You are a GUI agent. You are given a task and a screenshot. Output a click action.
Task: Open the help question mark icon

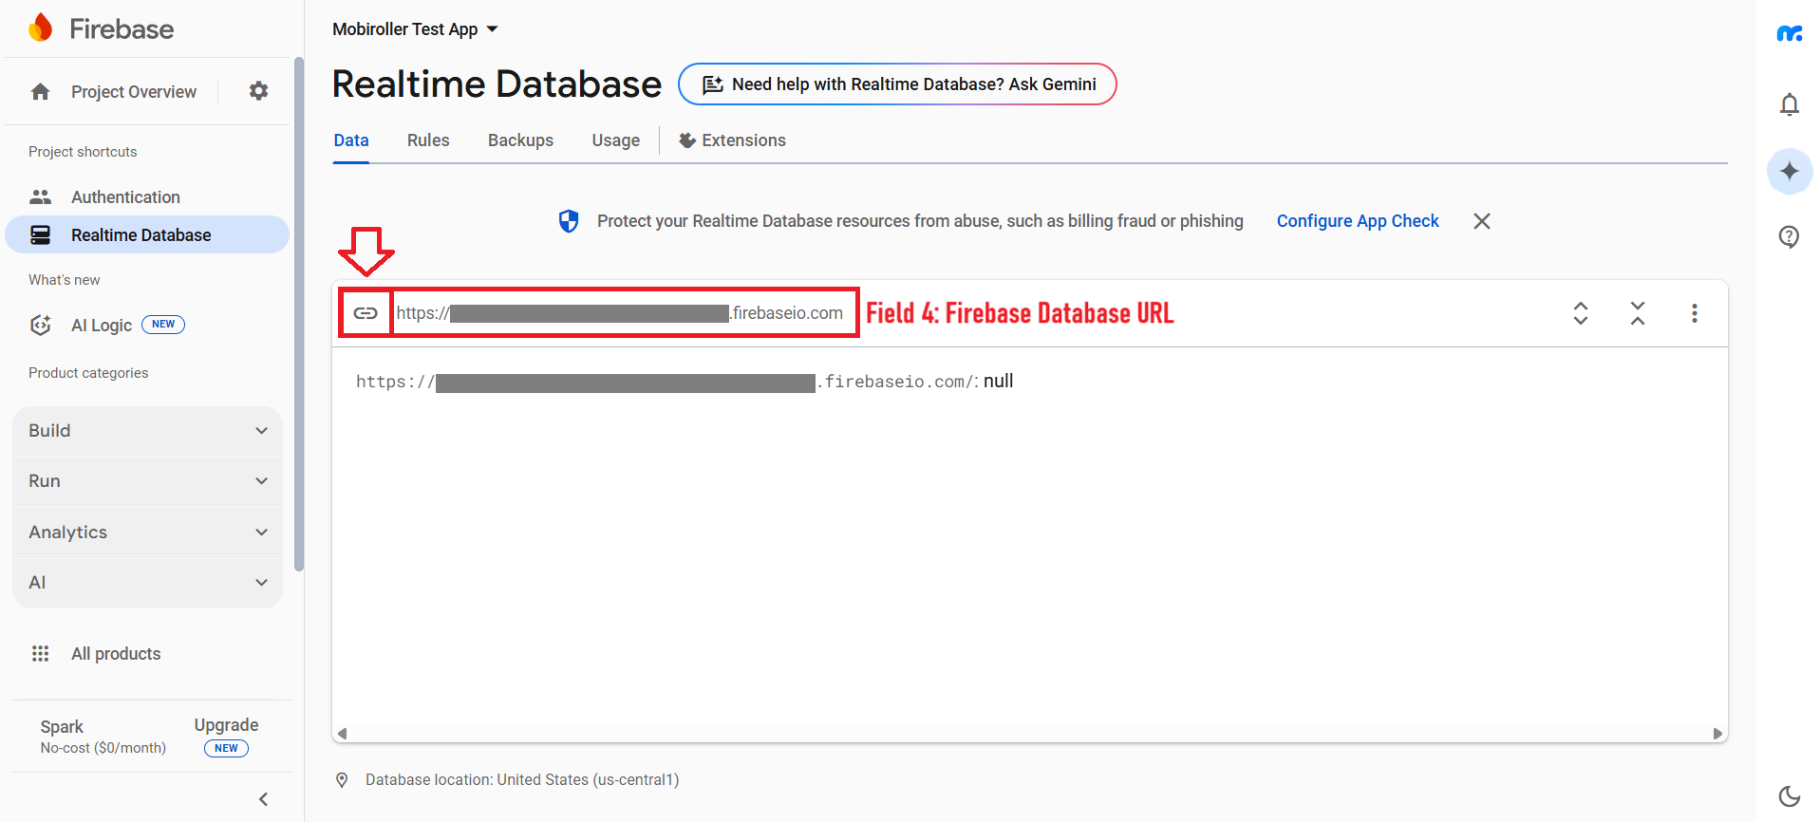1790,236
